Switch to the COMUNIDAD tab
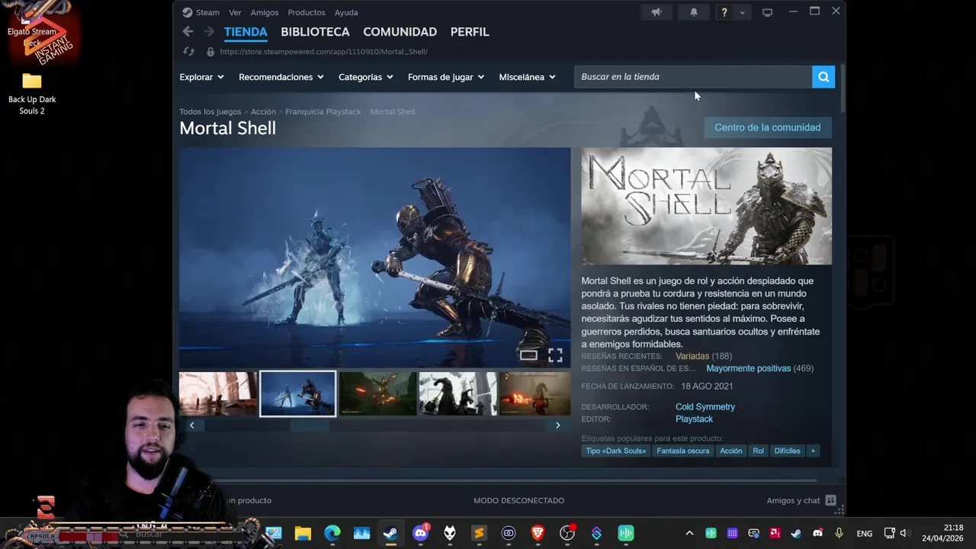The height and width of the screenshot is (549, 976). (x=400, y=32)
